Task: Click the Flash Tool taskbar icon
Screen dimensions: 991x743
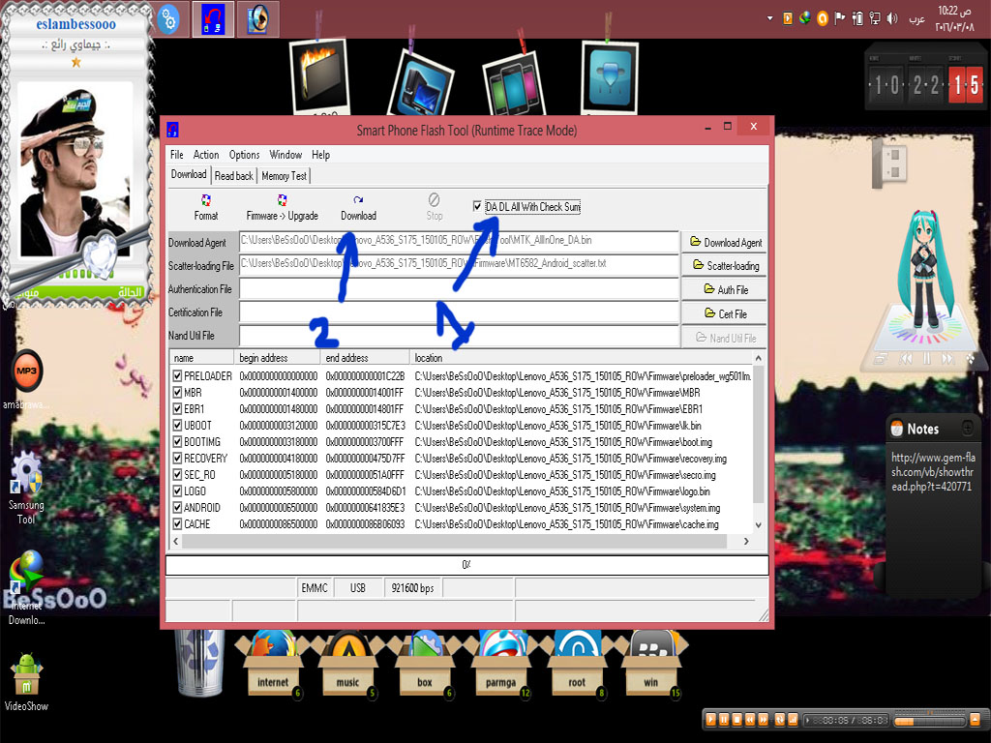Action: point(213,19)
